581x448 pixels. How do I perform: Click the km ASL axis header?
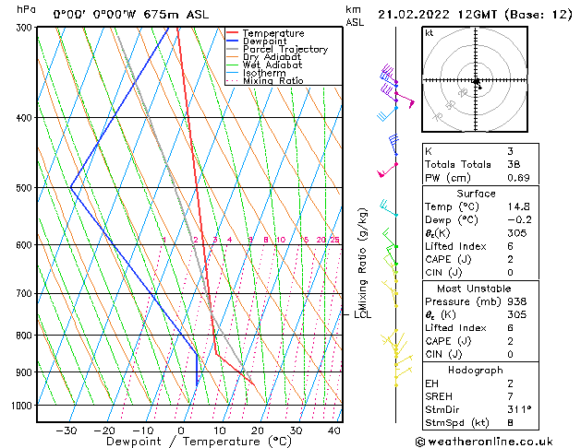coord(354,16)
